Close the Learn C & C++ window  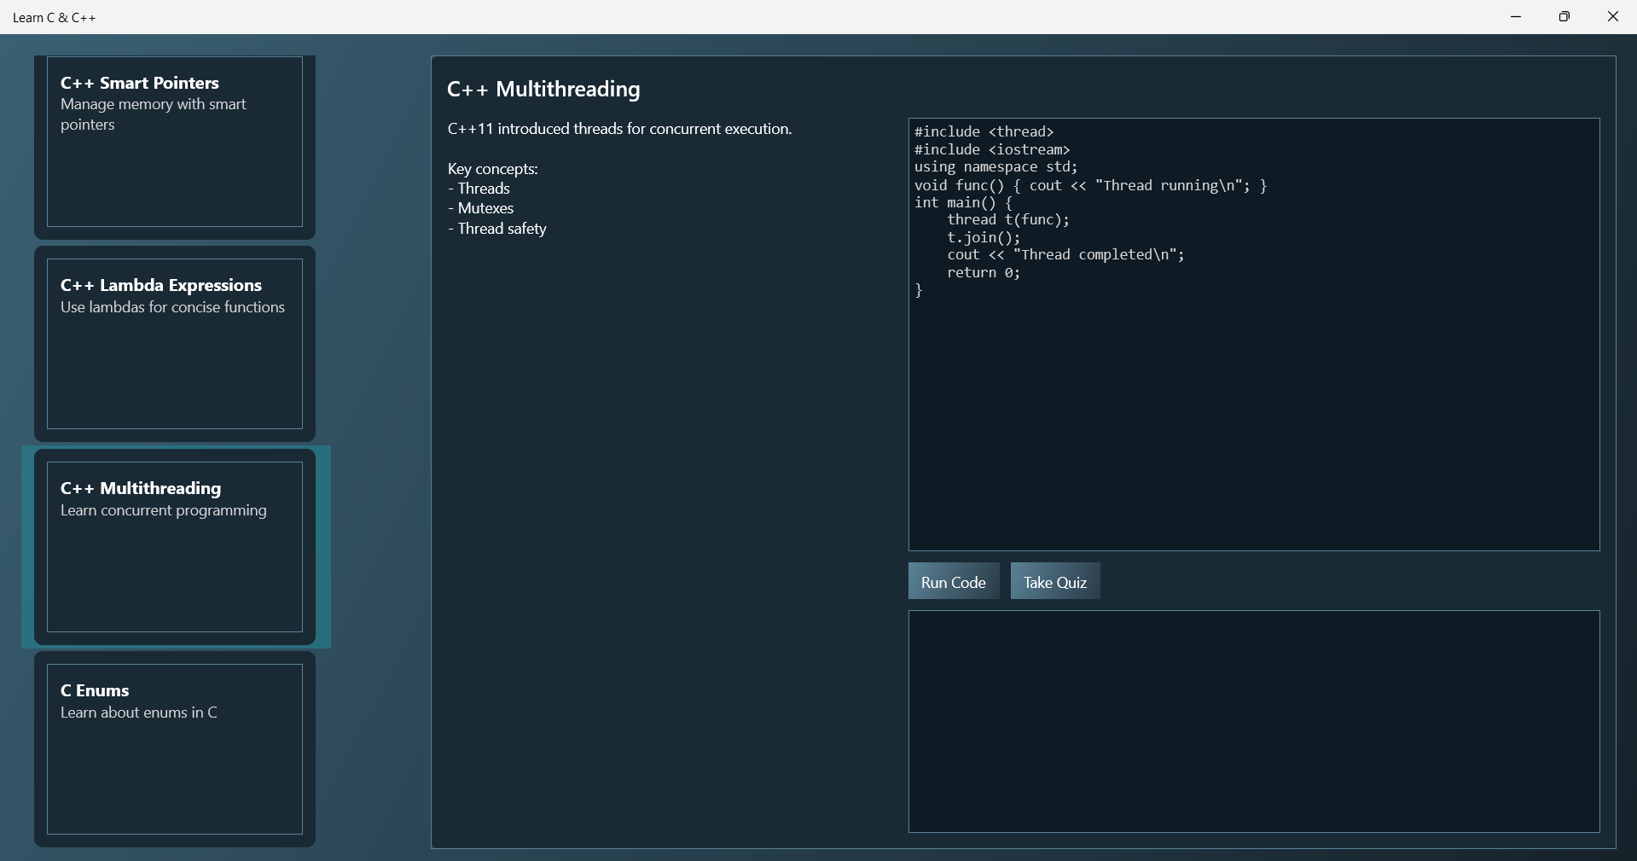1613,16
